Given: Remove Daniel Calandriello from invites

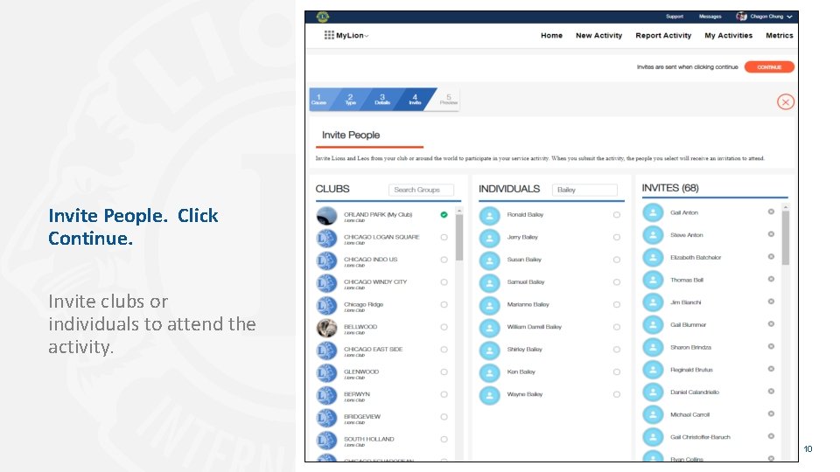Looking at the screenshot, I should [771, 392].
